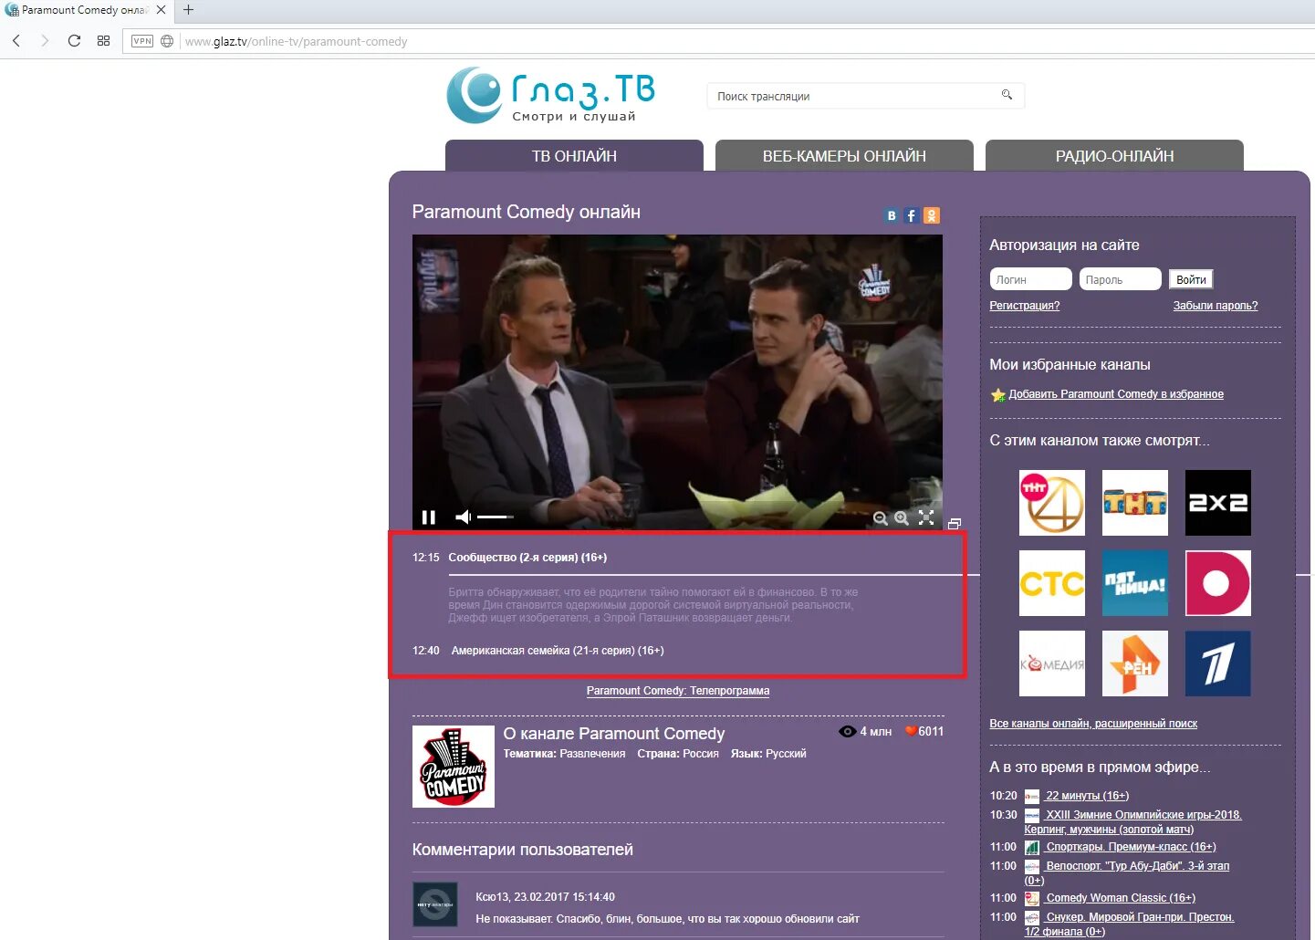Pop out the player in separate window
This screenshot has width=1315, height=940.
955,524
